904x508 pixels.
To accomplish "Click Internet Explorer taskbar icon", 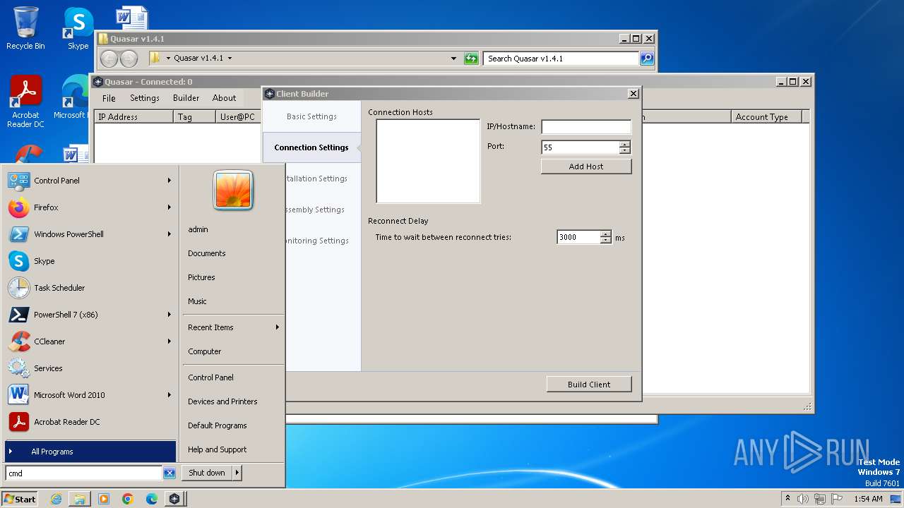I will tap(56, 499).
